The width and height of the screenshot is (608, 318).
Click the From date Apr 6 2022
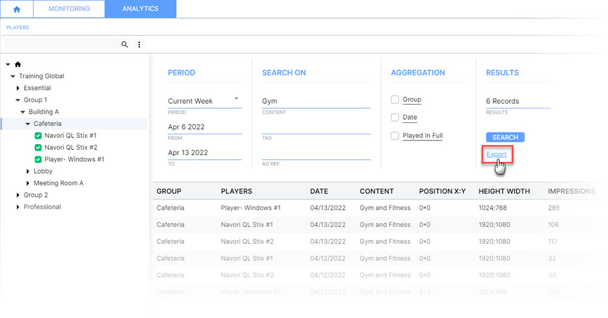[x=204, y=127]
